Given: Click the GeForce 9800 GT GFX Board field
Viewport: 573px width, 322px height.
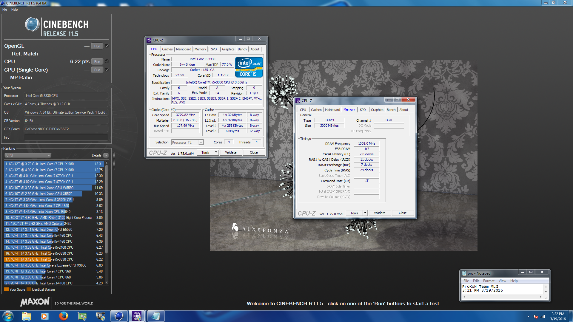Looking at the screenshot, I should click(x=66, y=129).
